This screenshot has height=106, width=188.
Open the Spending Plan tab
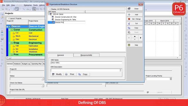36,64
